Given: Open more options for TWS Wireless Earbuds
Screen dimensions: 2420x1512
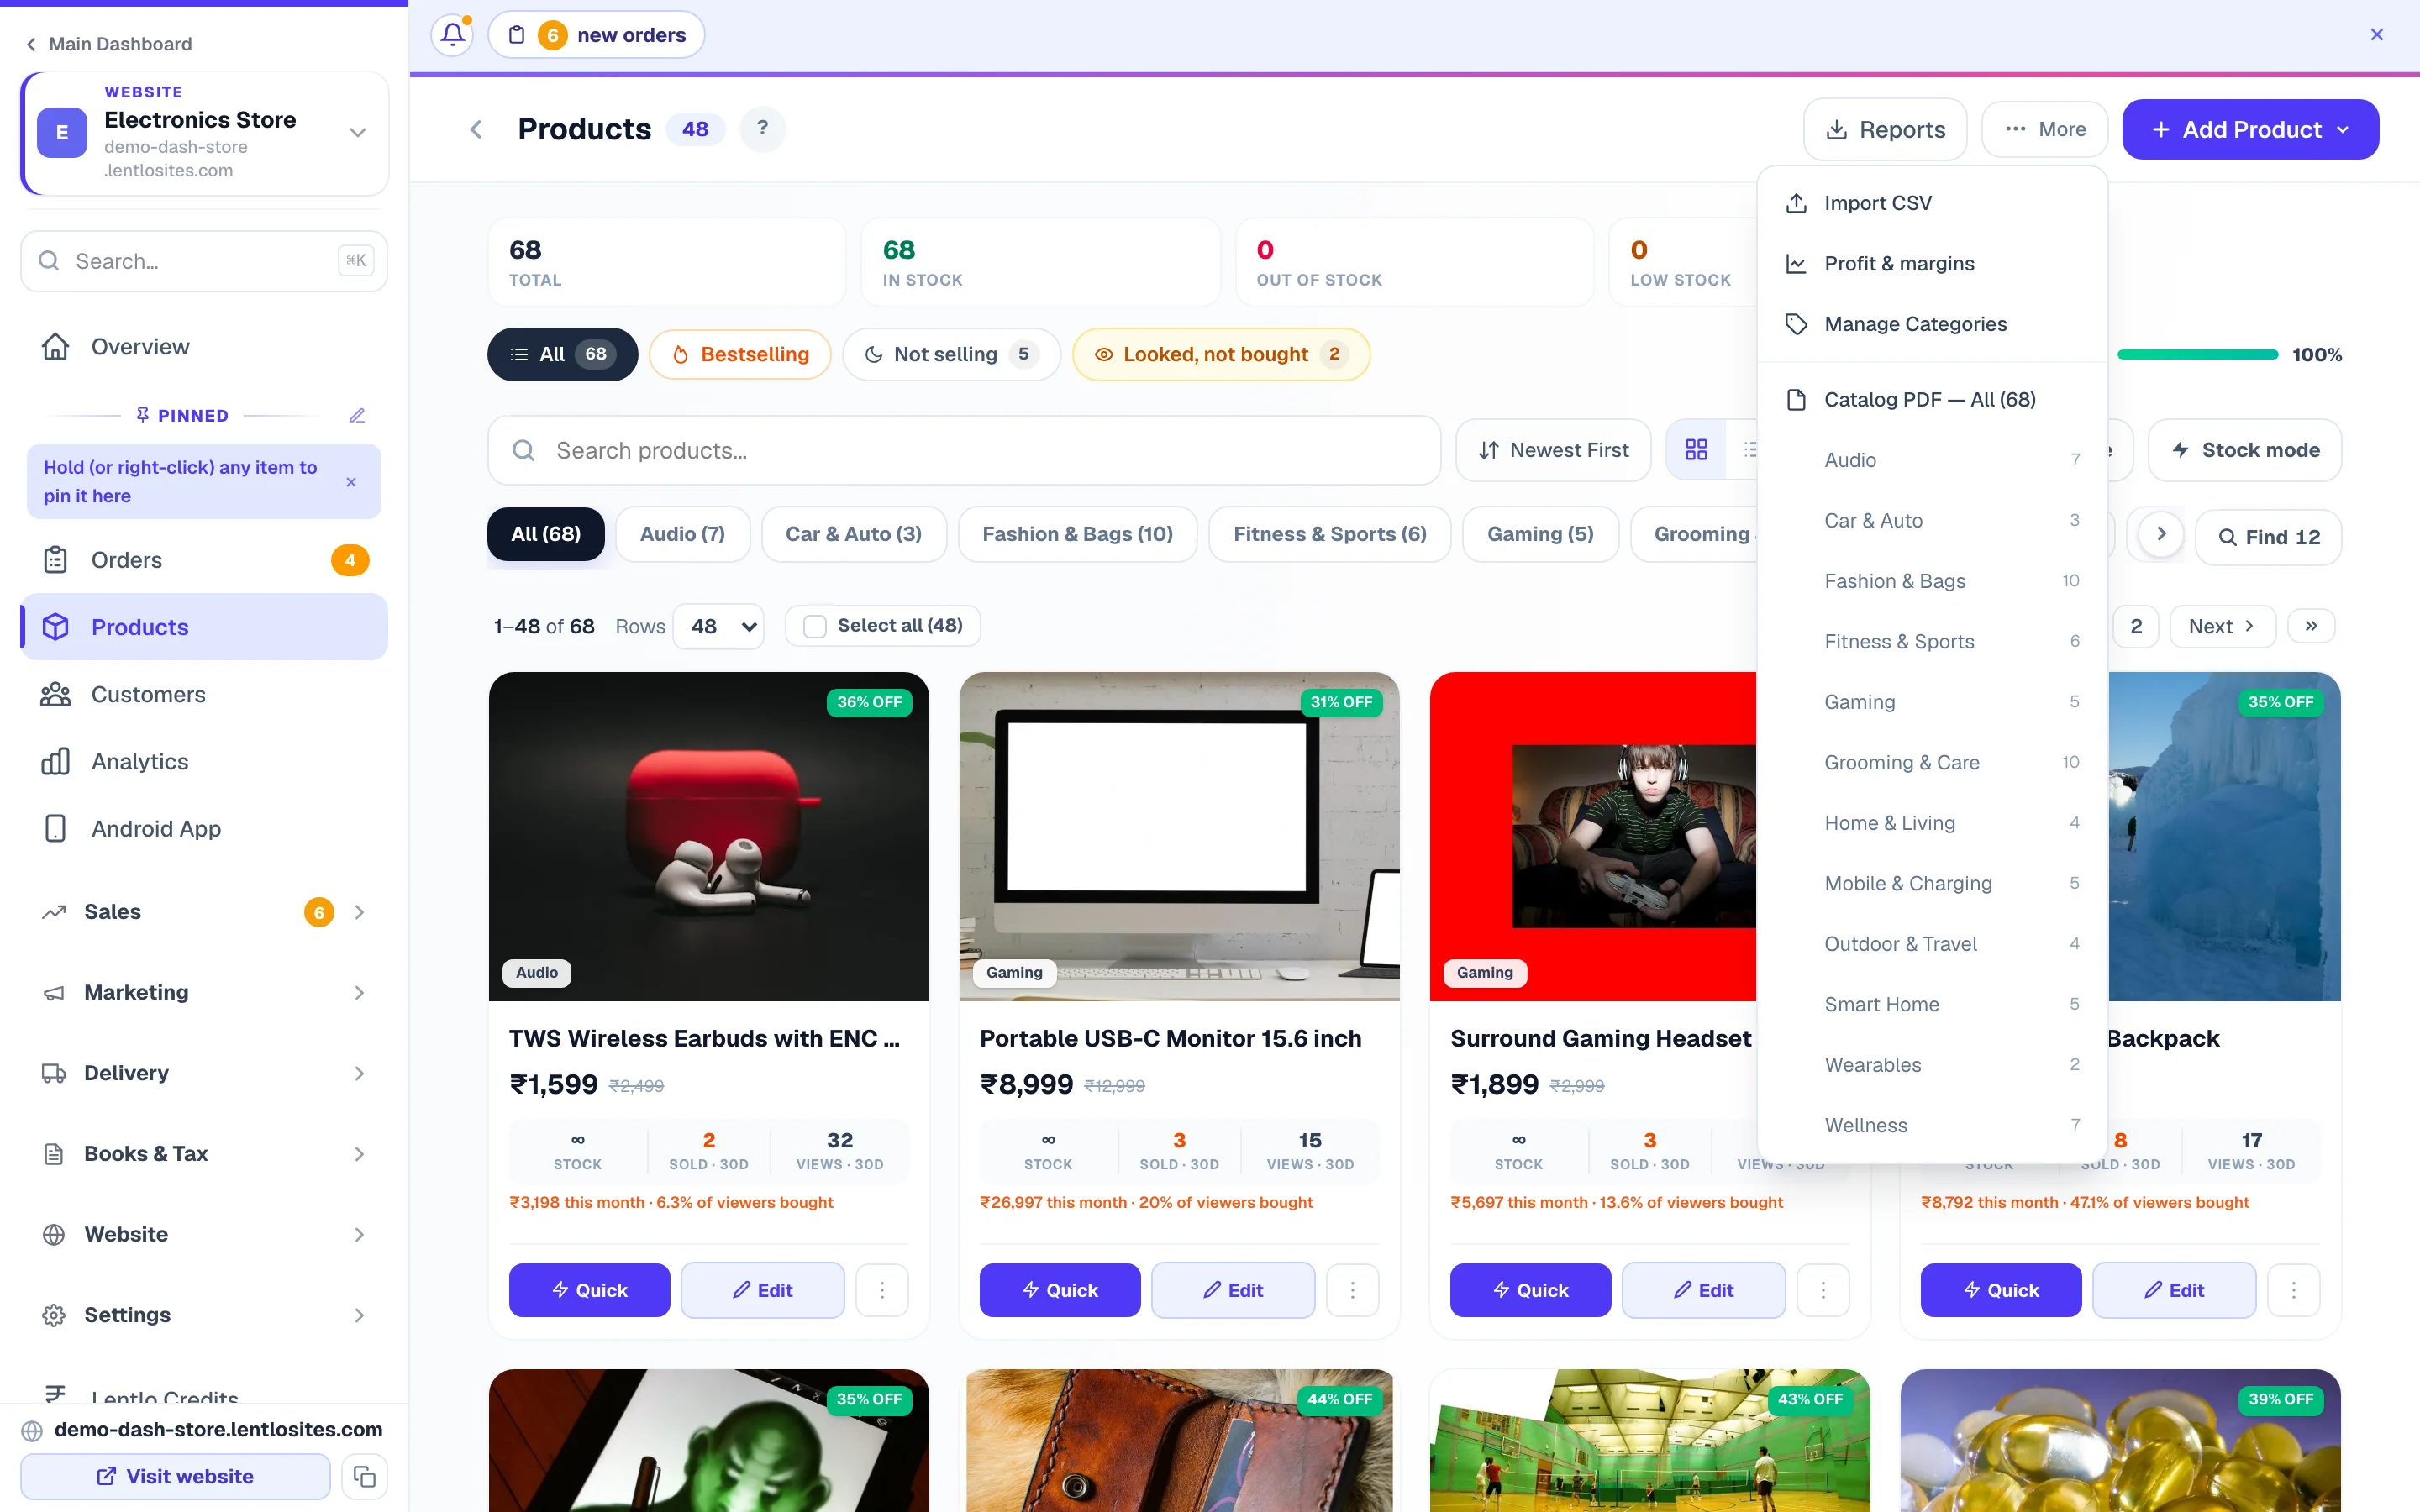Looking at the screenshot, I should (882, 1290).
